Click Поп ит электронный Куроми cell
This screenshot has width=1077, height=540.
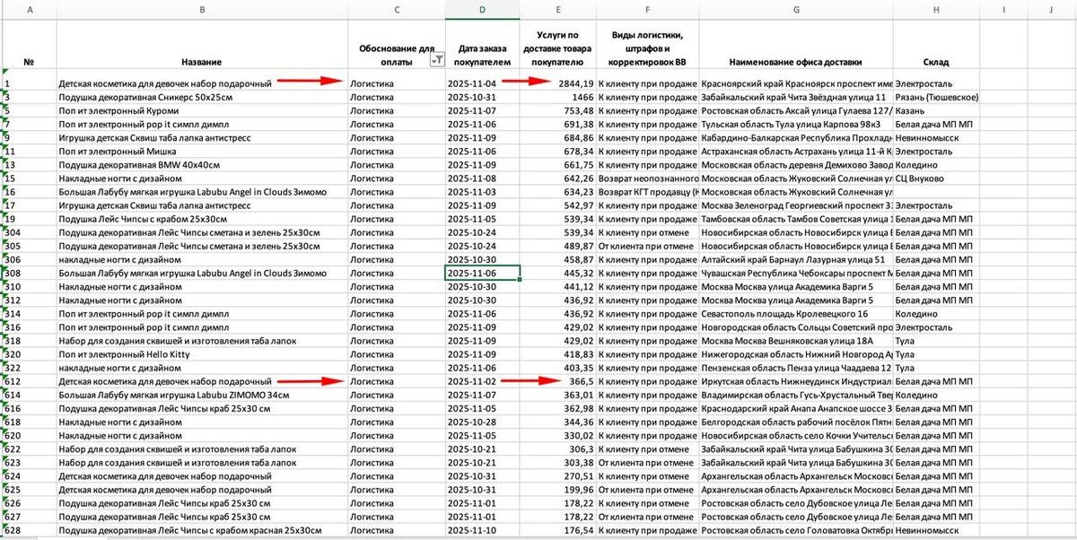coord(201,109)
